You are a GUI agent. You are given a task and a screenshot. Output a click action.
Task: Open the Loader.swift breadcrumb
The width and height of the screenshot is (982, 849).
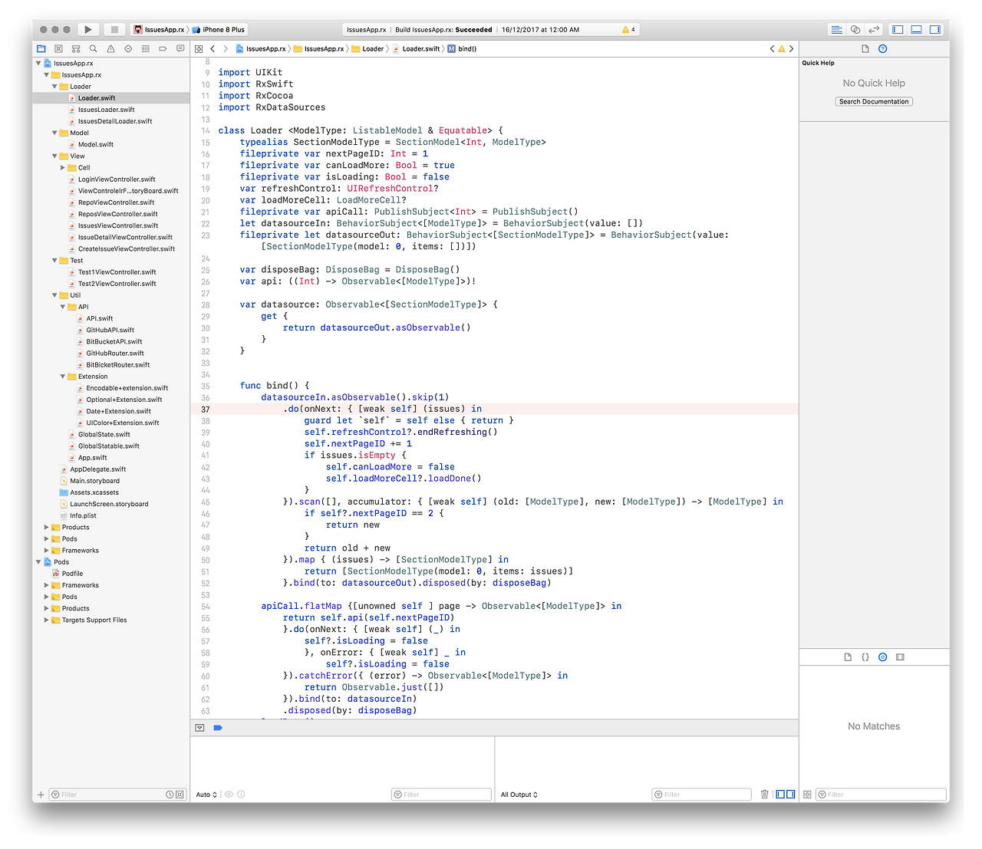click(417, 48)
